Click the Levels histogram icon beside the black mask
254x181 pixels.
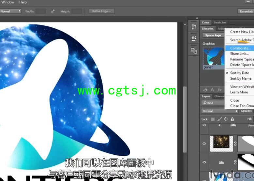[221, 162]
